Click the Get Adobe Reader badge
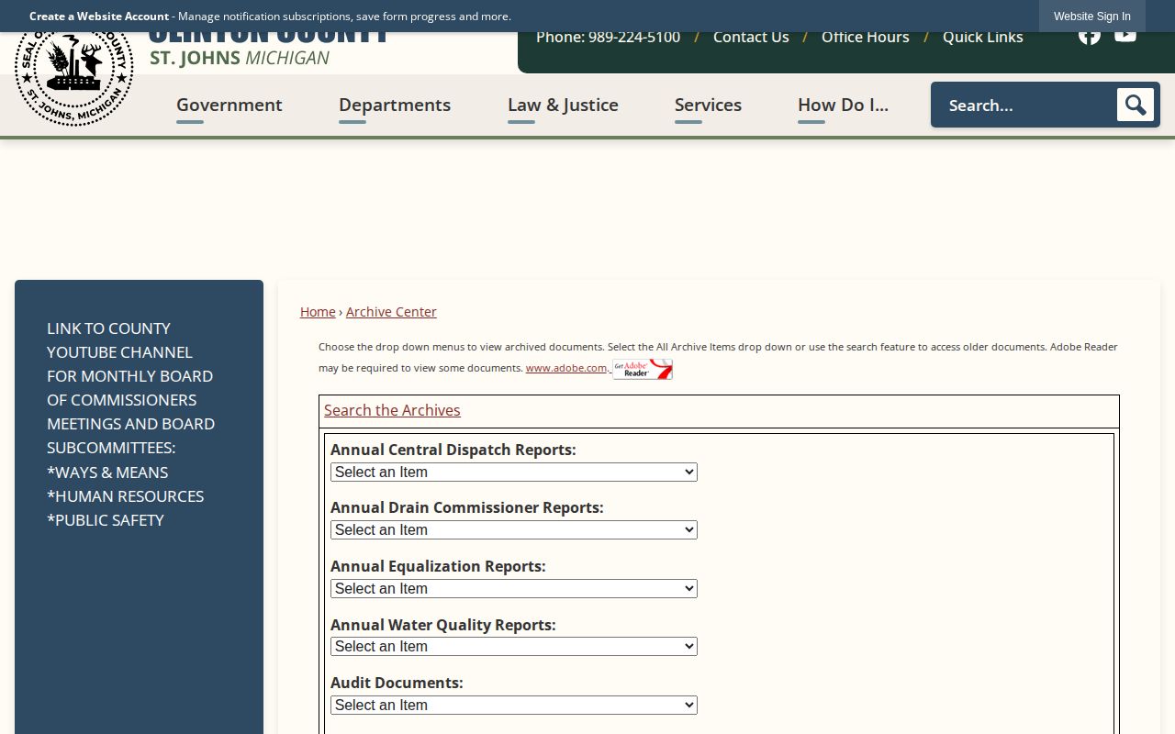Screen dimensions: 1175x734 click(643, 369)
